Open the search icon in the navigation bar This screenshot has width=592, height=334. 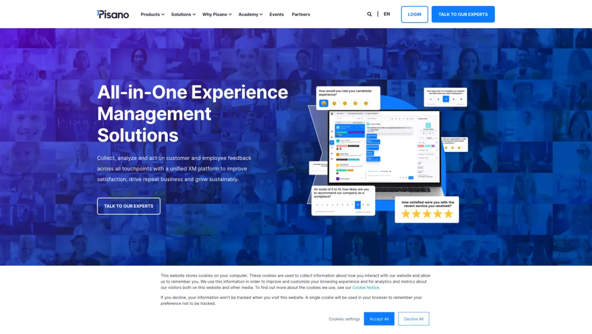[370, 14]
